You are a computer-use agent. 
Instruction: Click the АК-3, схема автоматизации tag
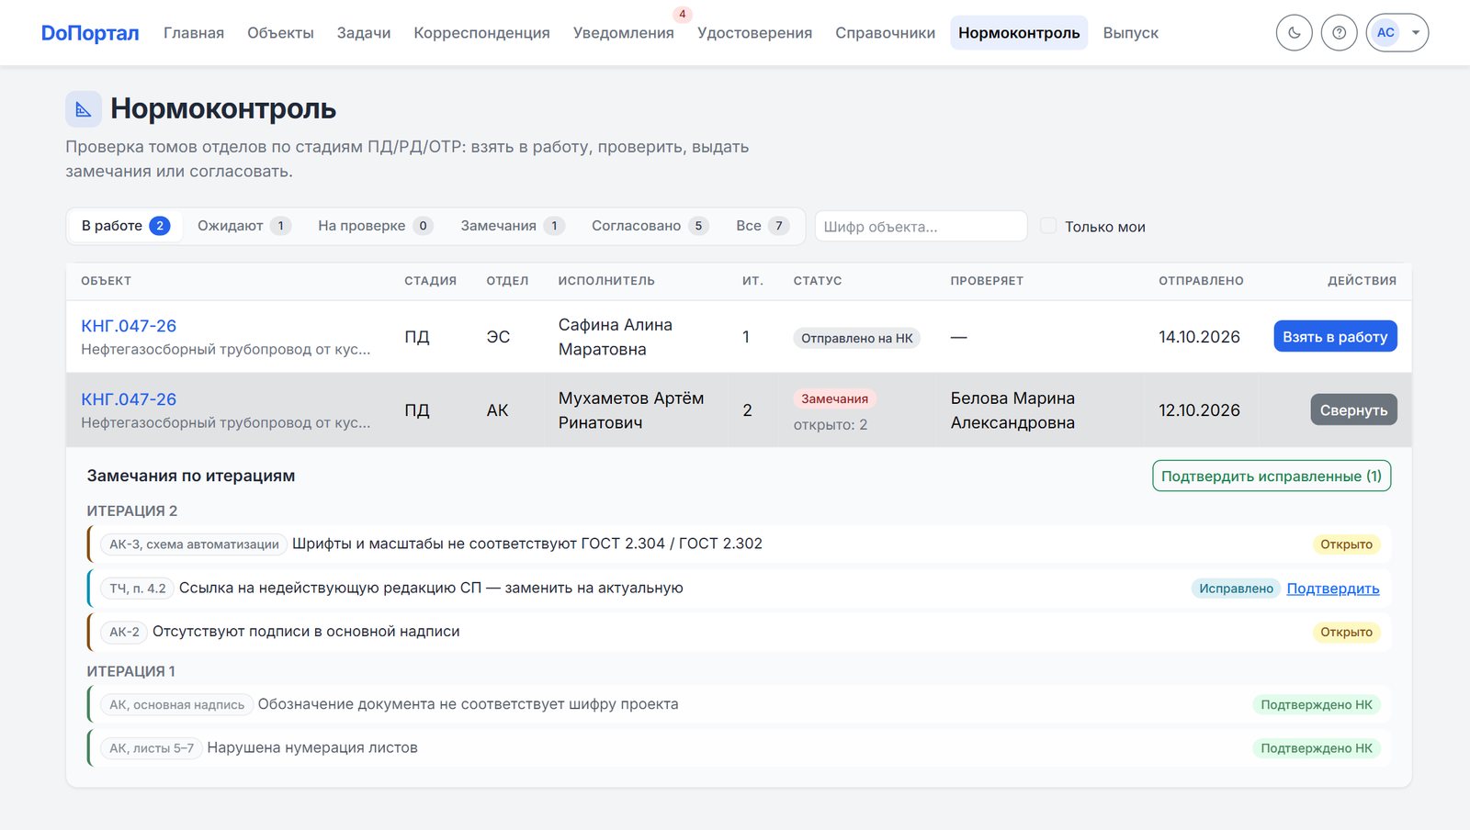[194, 544]
